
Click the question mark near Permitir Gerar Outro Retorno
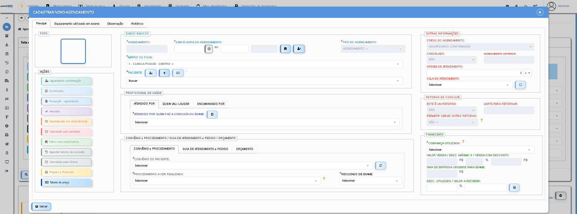pyautogui.click(x=481, y=120)
